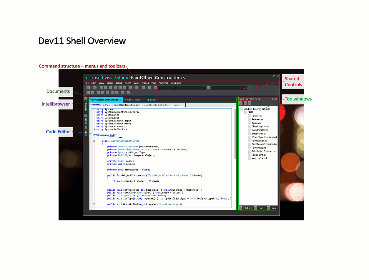Open the TEST menu

coord(154,83)
